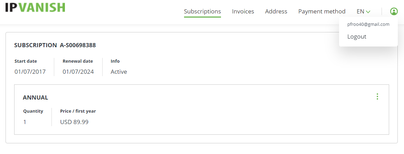This screenshot has height=154, width=404.
Task: Open the Address tab
Action: (x=276, y=11)
